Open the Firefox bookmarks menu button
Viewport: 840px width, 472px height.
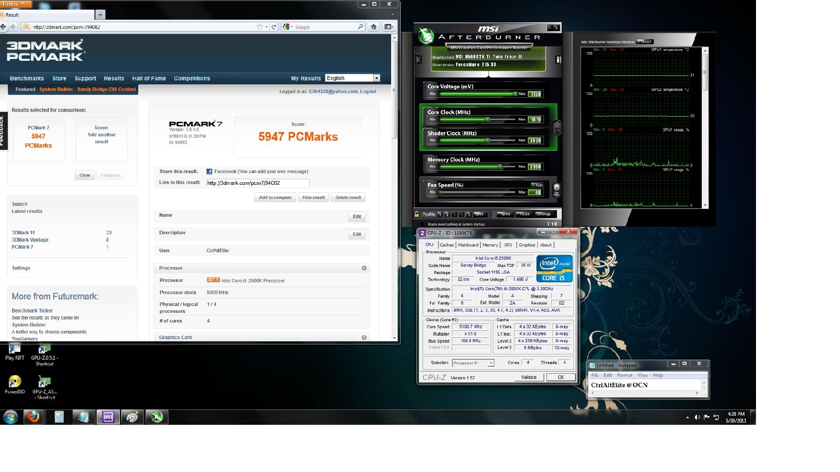tap(388, 27)
